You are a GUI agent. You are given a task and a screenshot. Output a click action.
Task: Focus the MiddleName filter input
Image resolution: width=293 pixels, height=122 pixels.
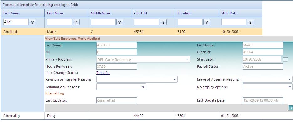103,22
